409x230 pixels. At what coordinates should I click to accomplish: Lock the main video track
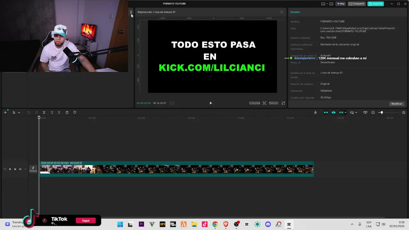tap(10, 169)
